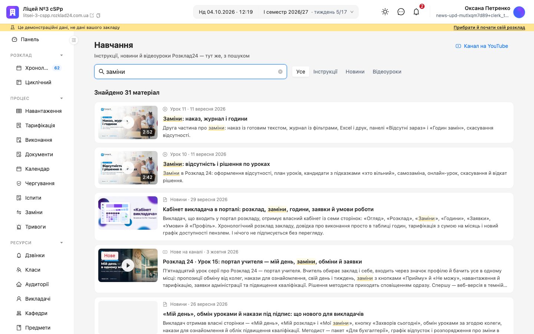The width and height of the screenshot is (534, 334).
Task: Open the semester and week dropdown
Action: pyautogui.click(x=309, y=12)
